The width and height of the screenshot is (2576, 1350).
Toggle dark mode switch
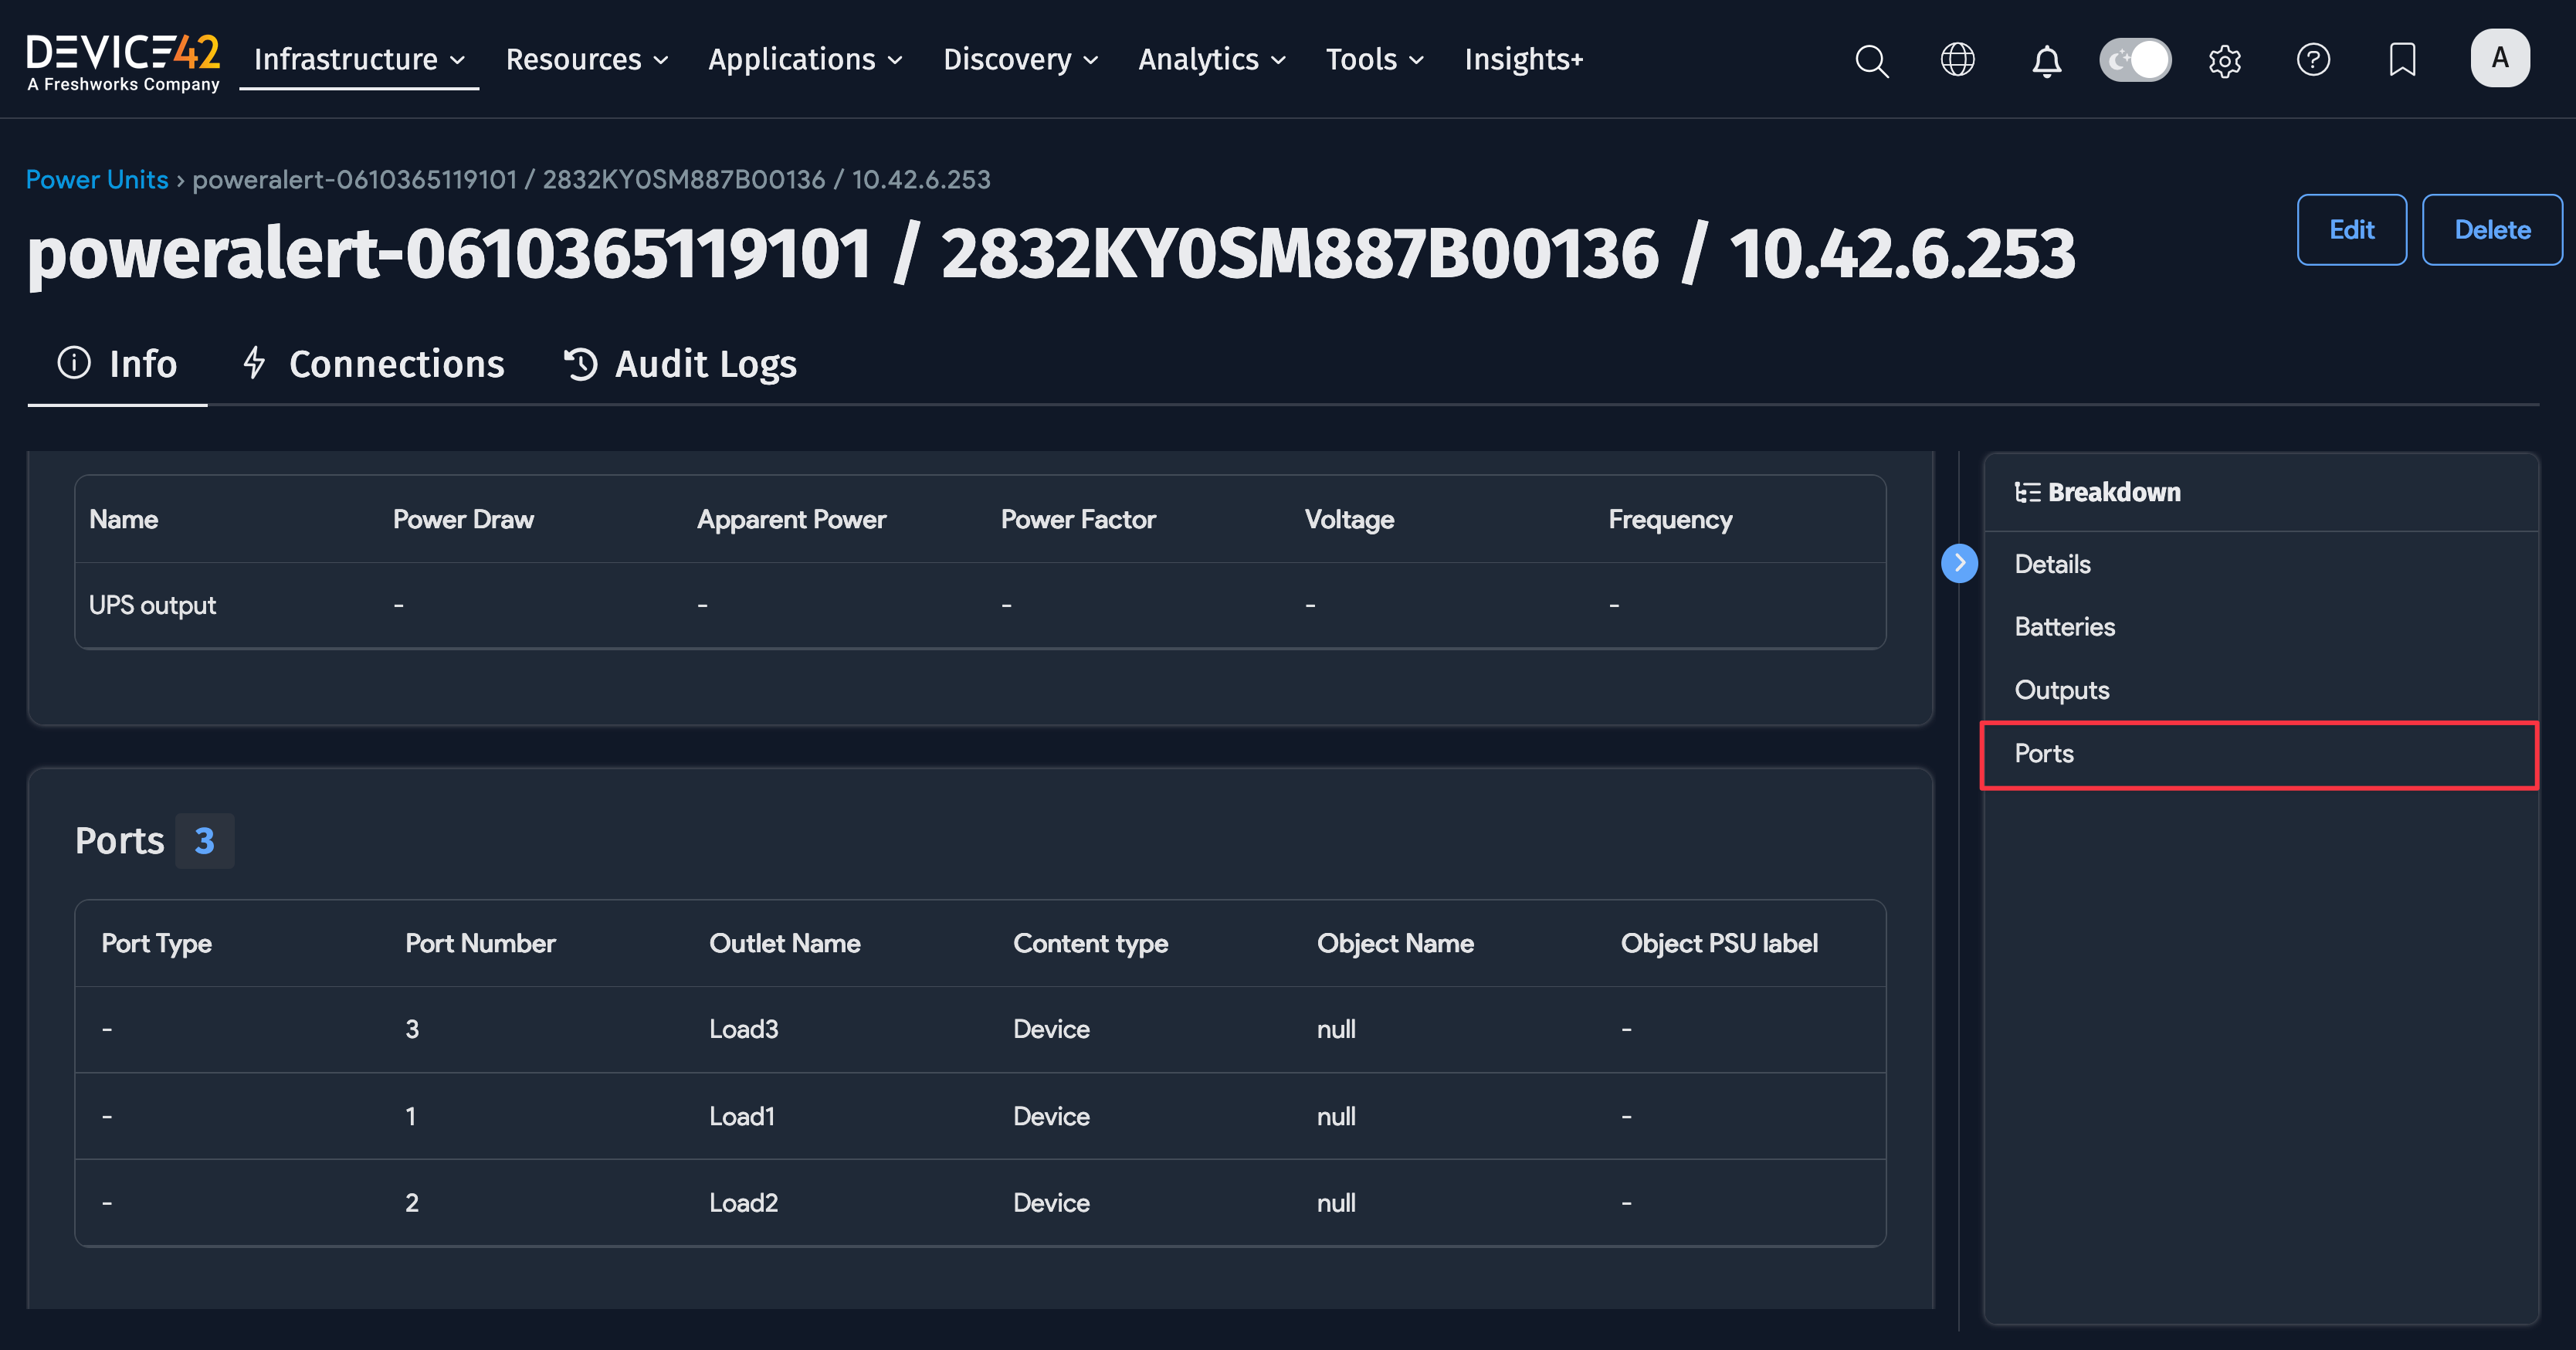(2135, 60)
